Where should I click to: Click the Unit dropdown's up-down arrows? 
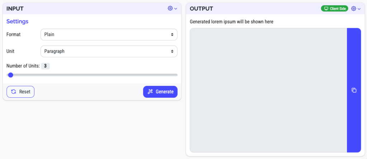pos(172,51)
